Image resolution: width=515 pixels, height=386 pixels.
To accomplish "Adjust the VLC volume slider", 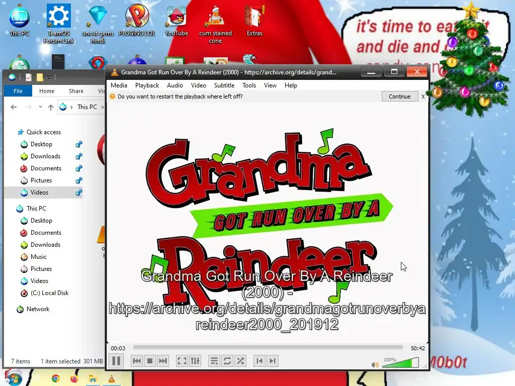I will pos(400,363).
